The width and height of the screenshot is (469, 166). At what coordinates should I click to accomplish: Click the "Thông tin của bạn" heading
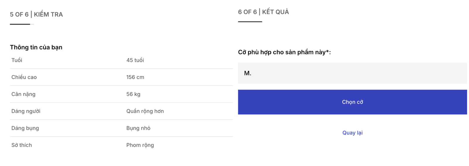pos(36,47)
